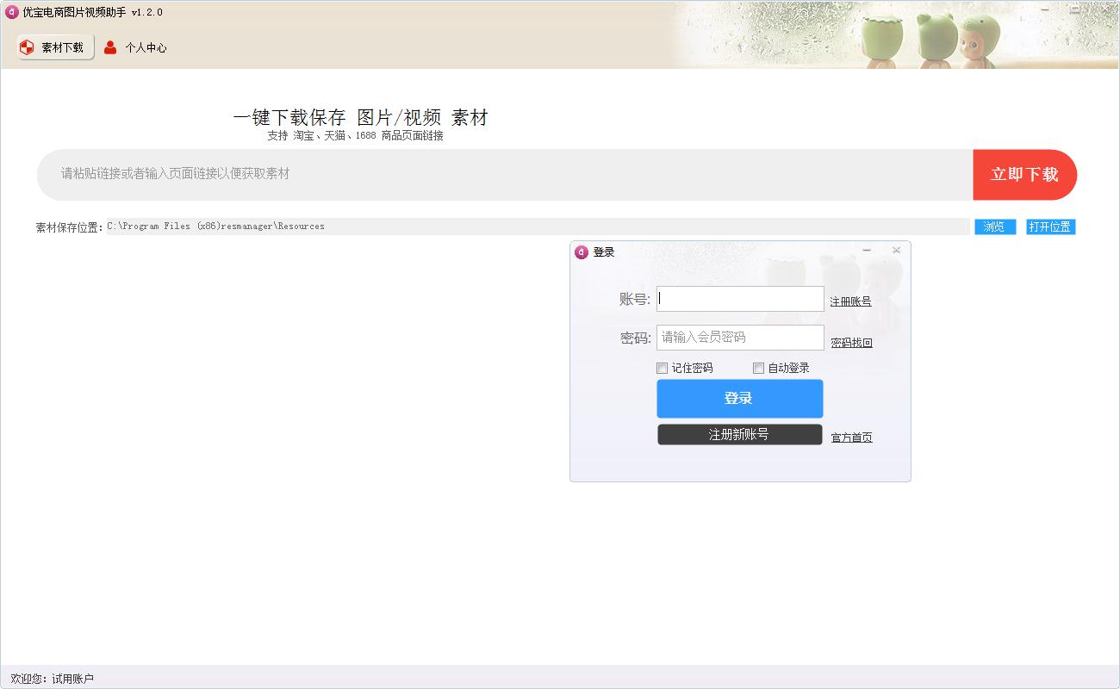Tick the 自动登录 checkbox
Viewport: 1120px width, 689px height.
(759, 368)
